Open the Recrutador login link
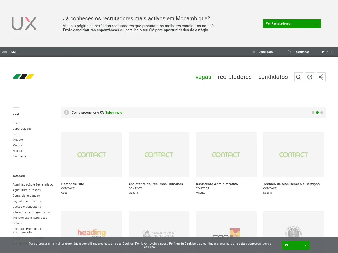 [x=298, y=52]
